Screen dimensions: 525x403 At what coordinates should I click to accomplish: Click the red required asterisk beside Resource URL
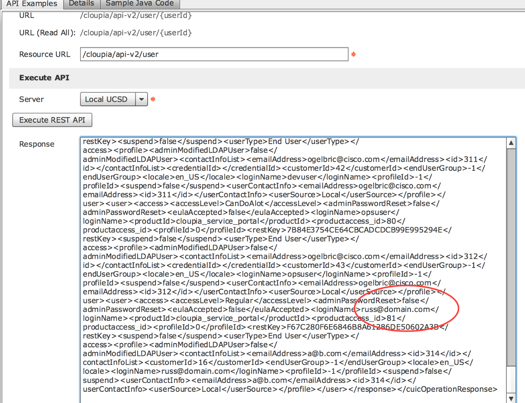coord(353,54)
